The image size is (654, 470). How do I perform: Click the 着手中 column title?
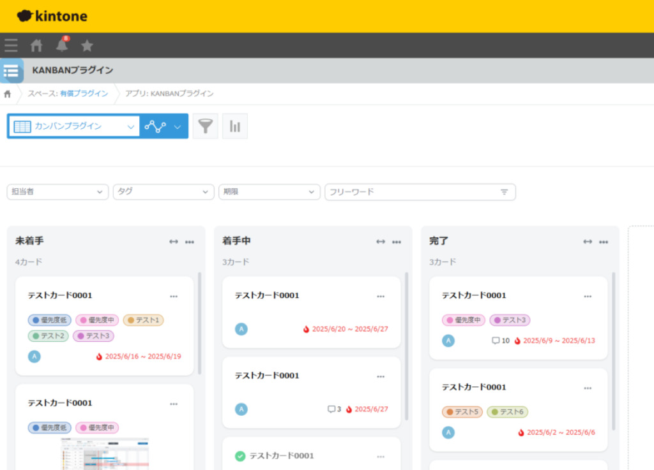tap(236, 240)
